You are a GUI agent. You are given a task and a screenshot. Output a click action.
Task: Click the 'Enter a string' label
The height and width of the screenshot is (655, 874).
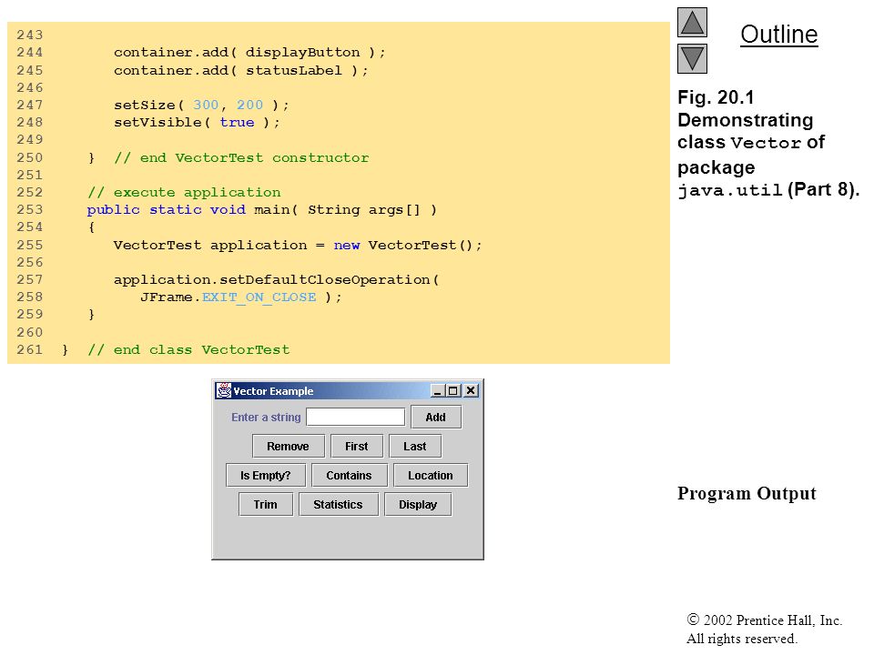pyautogui.click(x=266, y=418)
